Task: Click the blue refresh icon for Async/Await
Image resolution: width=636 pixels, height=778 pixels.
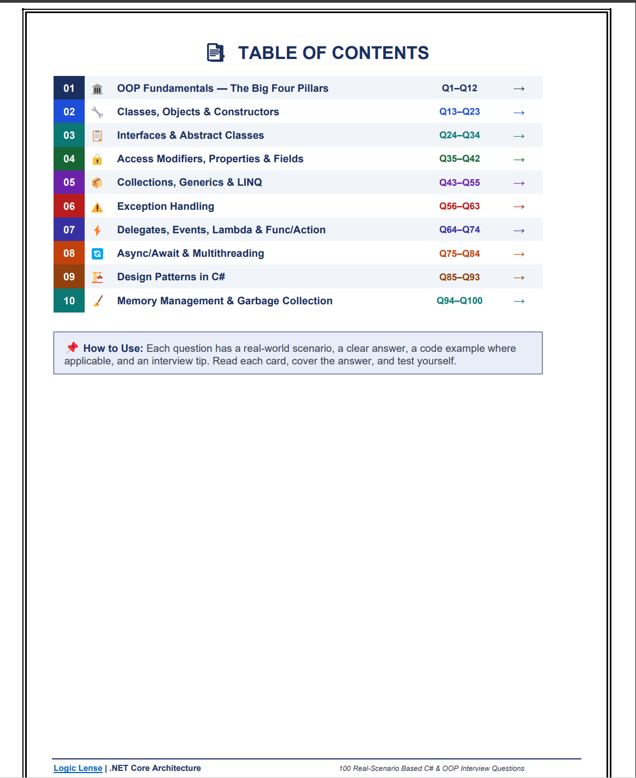Action: click(x=97, y=254)
